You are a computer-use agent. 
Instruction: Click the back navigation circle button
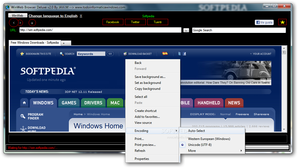pyautogui.click(x=14, y=23)
